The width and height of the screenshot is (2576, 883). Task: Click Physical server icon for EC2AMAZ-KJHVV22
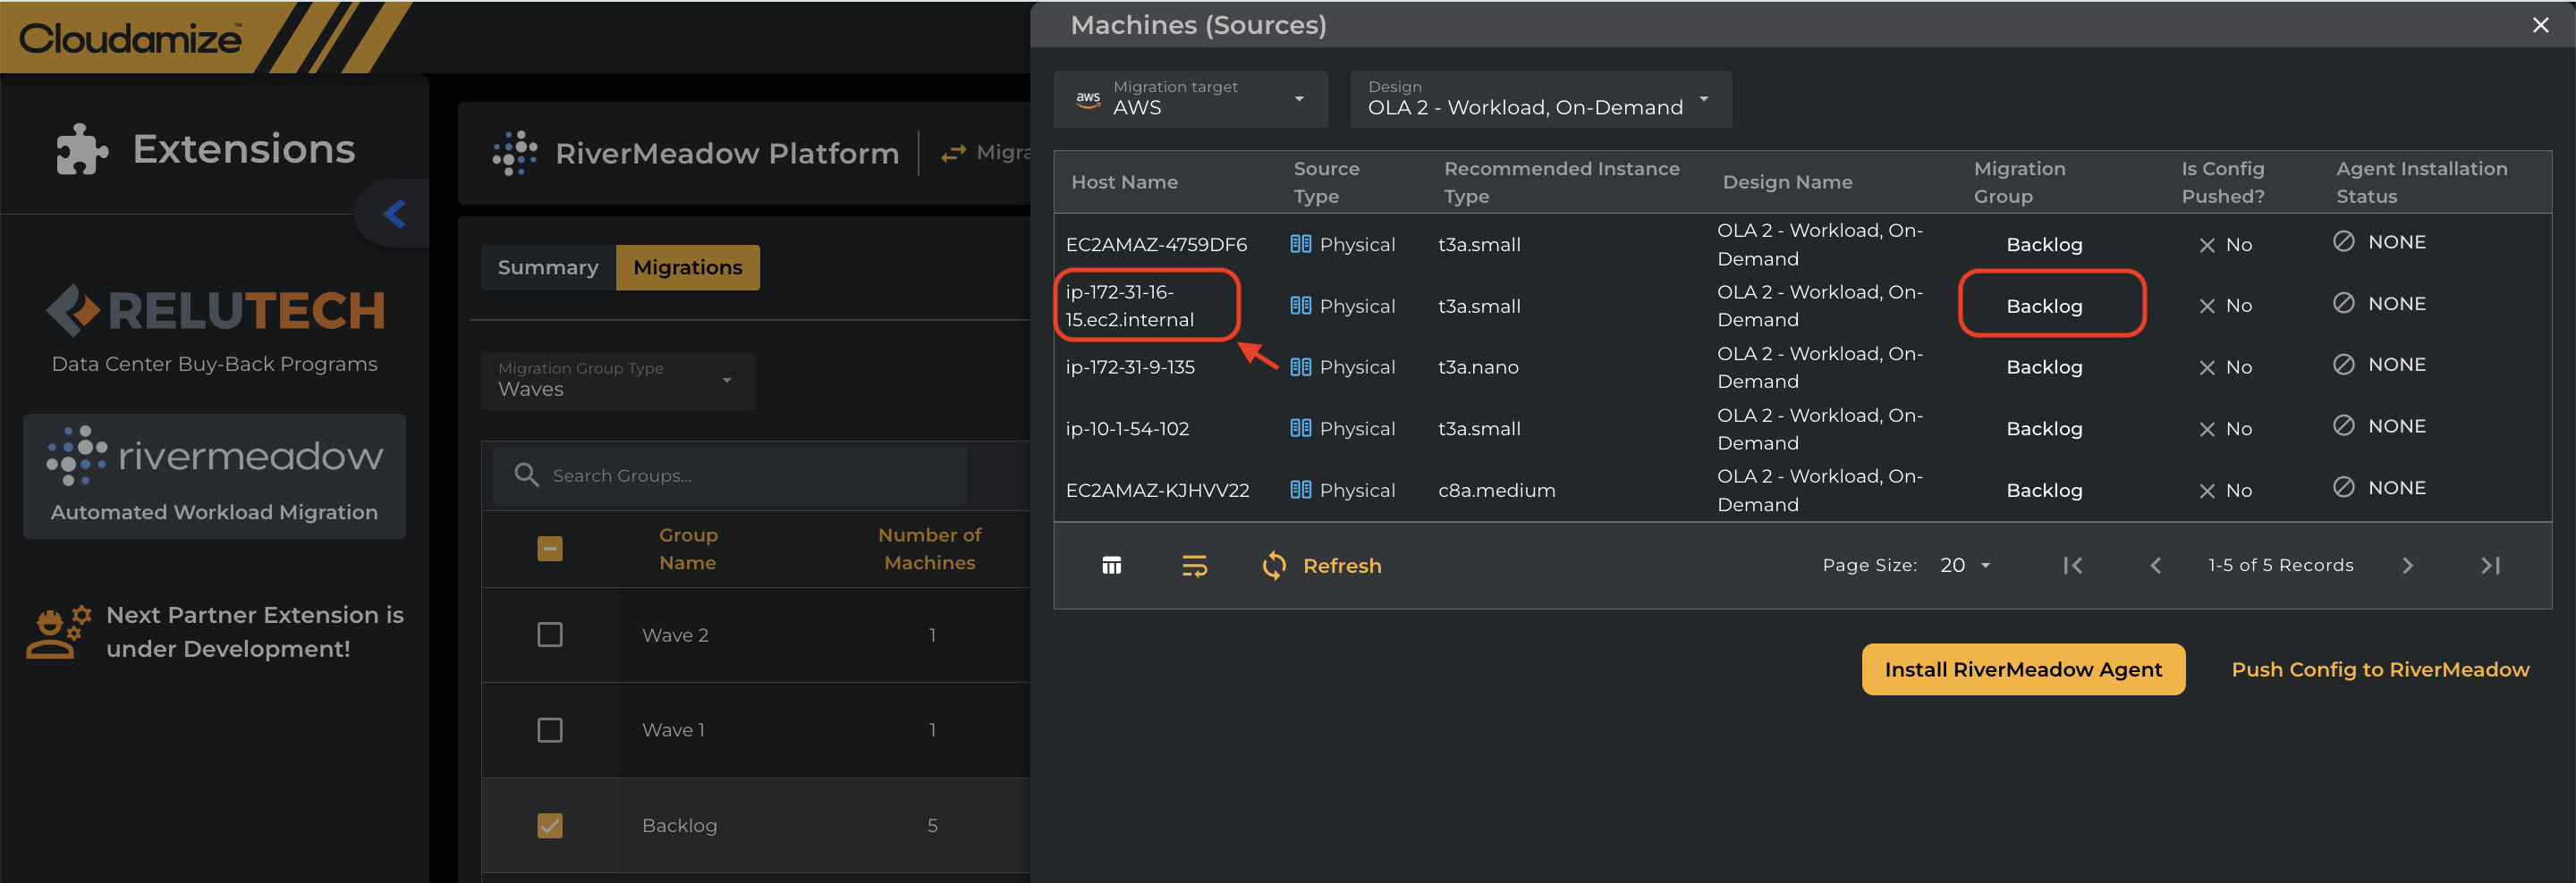[1300, 490]
